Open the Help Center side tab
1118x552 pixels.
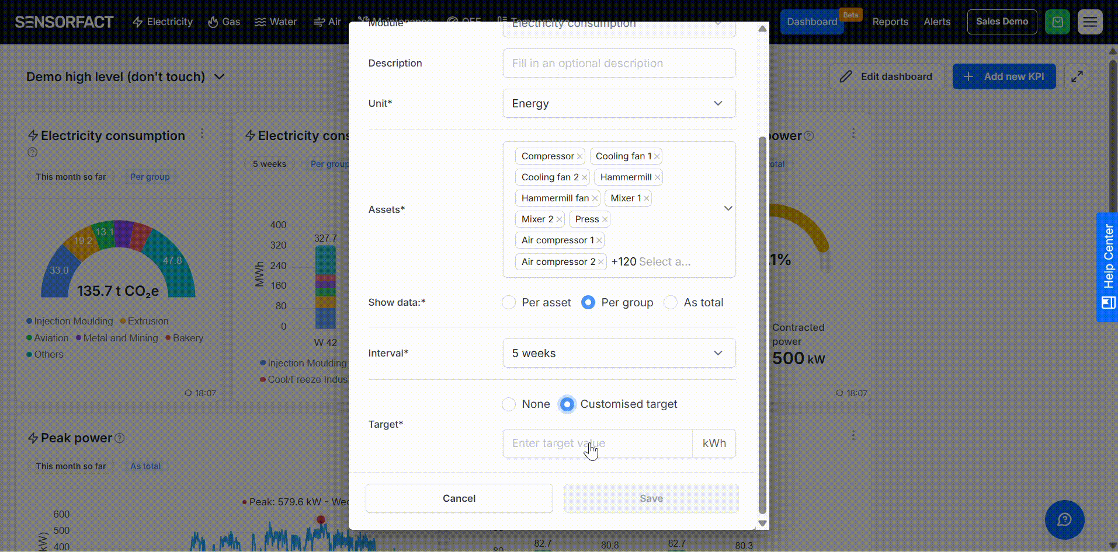coord(1107,267)
